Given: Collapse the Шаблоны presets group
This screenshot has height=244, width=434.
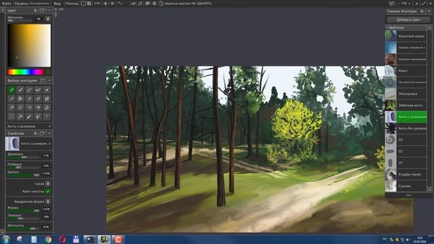Looking at the screenshot, I should (387, 28).
